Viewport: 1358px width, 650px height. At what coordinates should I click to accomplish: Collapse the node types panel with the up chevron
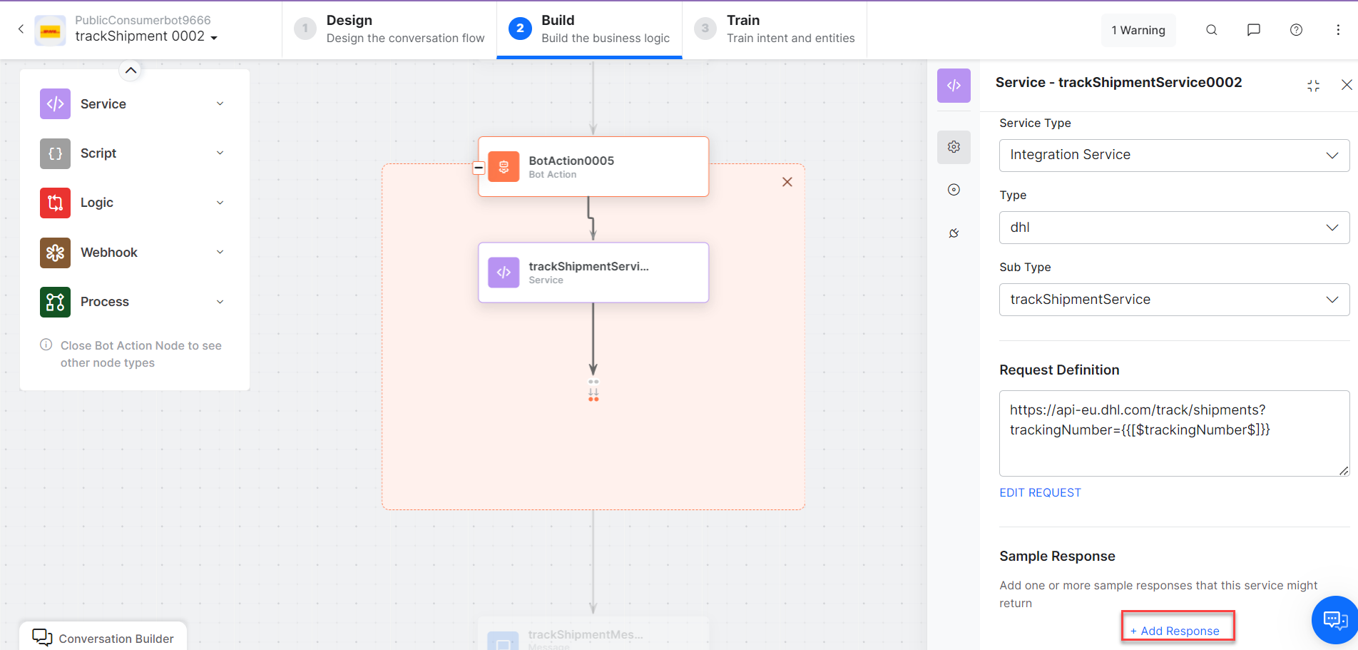(x=131, y=70)
